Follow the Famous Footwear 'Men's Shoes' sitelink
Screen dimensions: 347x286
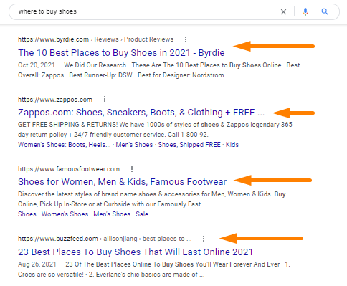112,214
